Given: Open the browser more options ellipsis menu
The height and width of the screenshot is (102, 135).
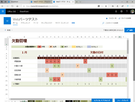Looking at the screenshot, I should (133, 6).
